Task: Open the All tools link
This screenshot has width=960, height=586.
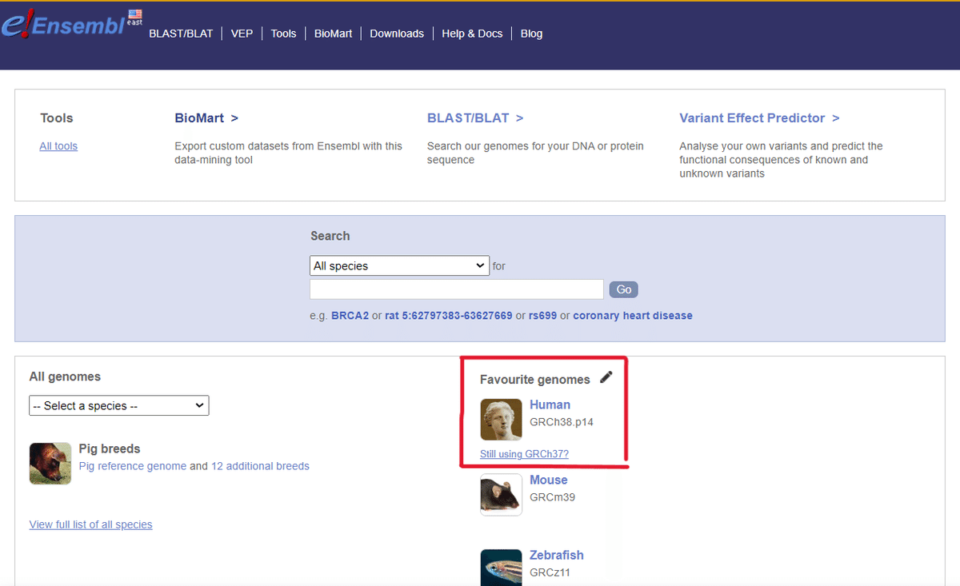Action: pos(58,146)
